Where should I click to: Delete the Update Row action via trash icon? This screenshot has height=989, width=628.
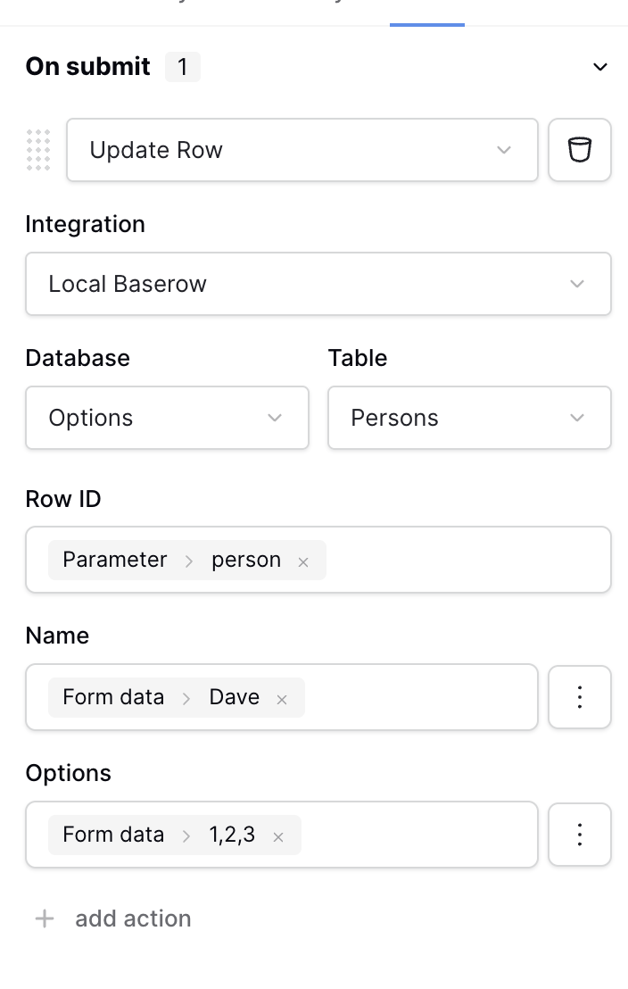[x=580, y=150]
